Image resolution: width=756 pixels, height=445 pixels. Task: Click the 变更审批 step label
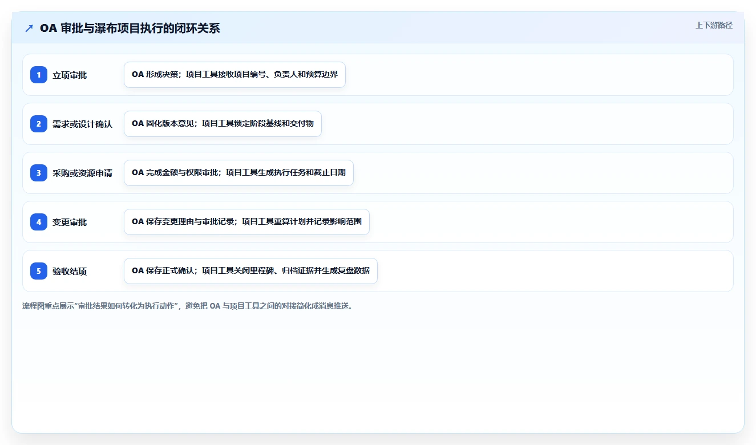click(x=70, y=222)
